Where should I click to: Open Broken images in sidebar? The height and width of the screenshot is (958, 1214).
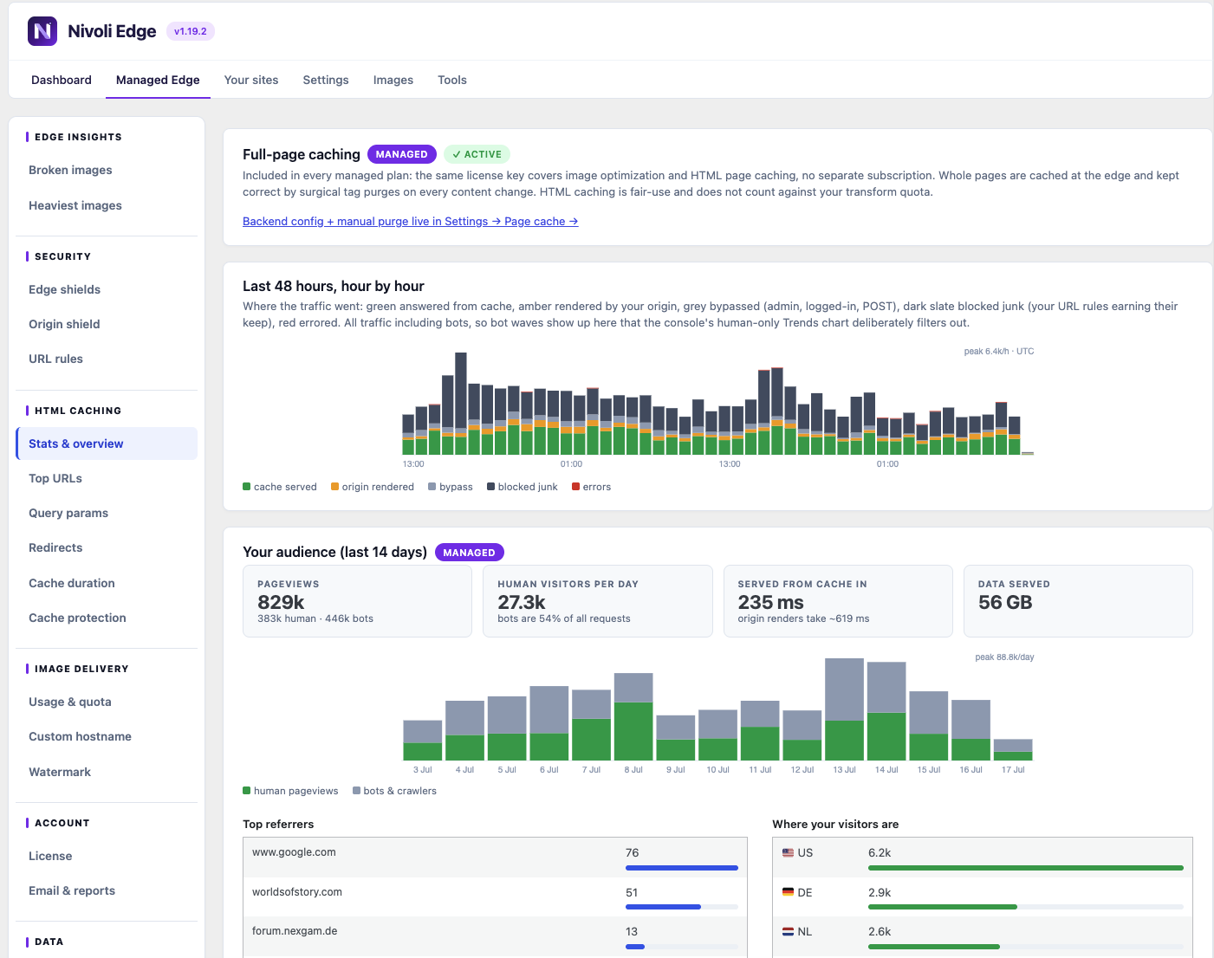click(107, 170)
